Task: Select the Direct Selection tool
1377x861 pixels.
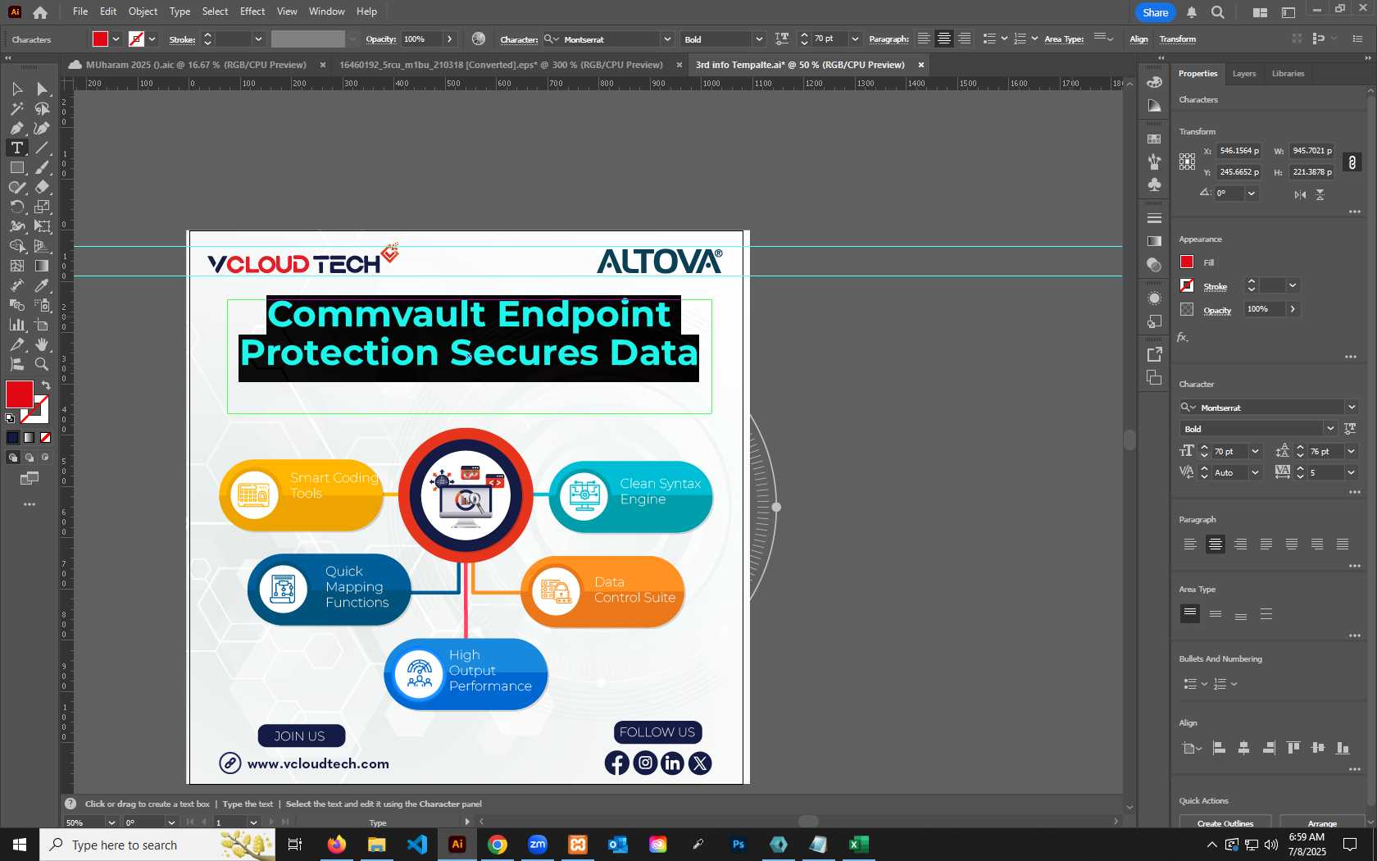Action: pyautogui.click(x=43, y=89)
